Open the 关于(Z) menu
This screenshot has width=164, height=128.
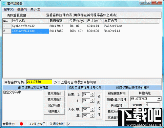[35, 10]
